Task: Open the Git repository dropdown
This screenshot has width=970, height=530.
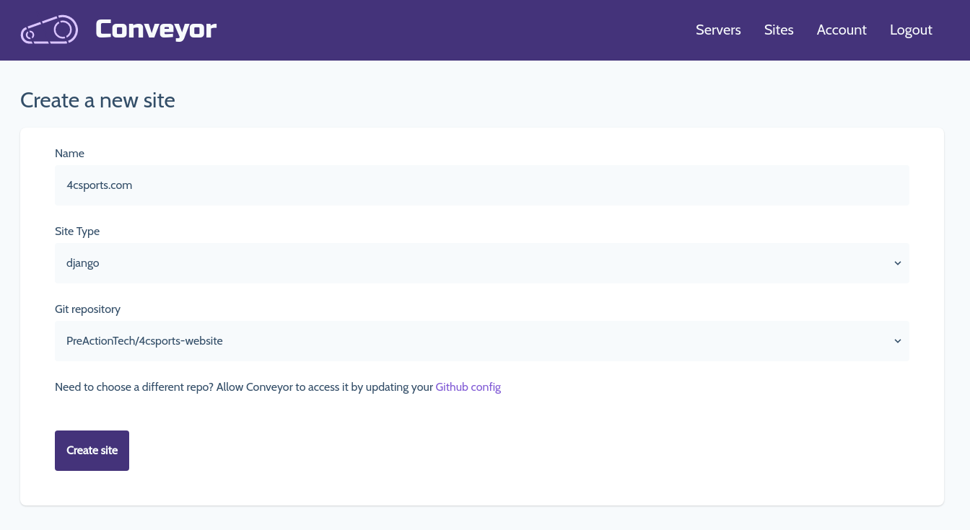Action: (x=482, y=341)
